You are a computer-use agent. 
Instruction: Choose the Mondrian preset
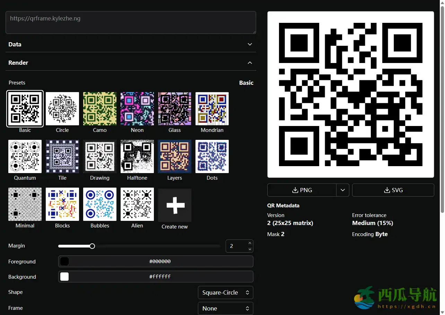point(212,108)
